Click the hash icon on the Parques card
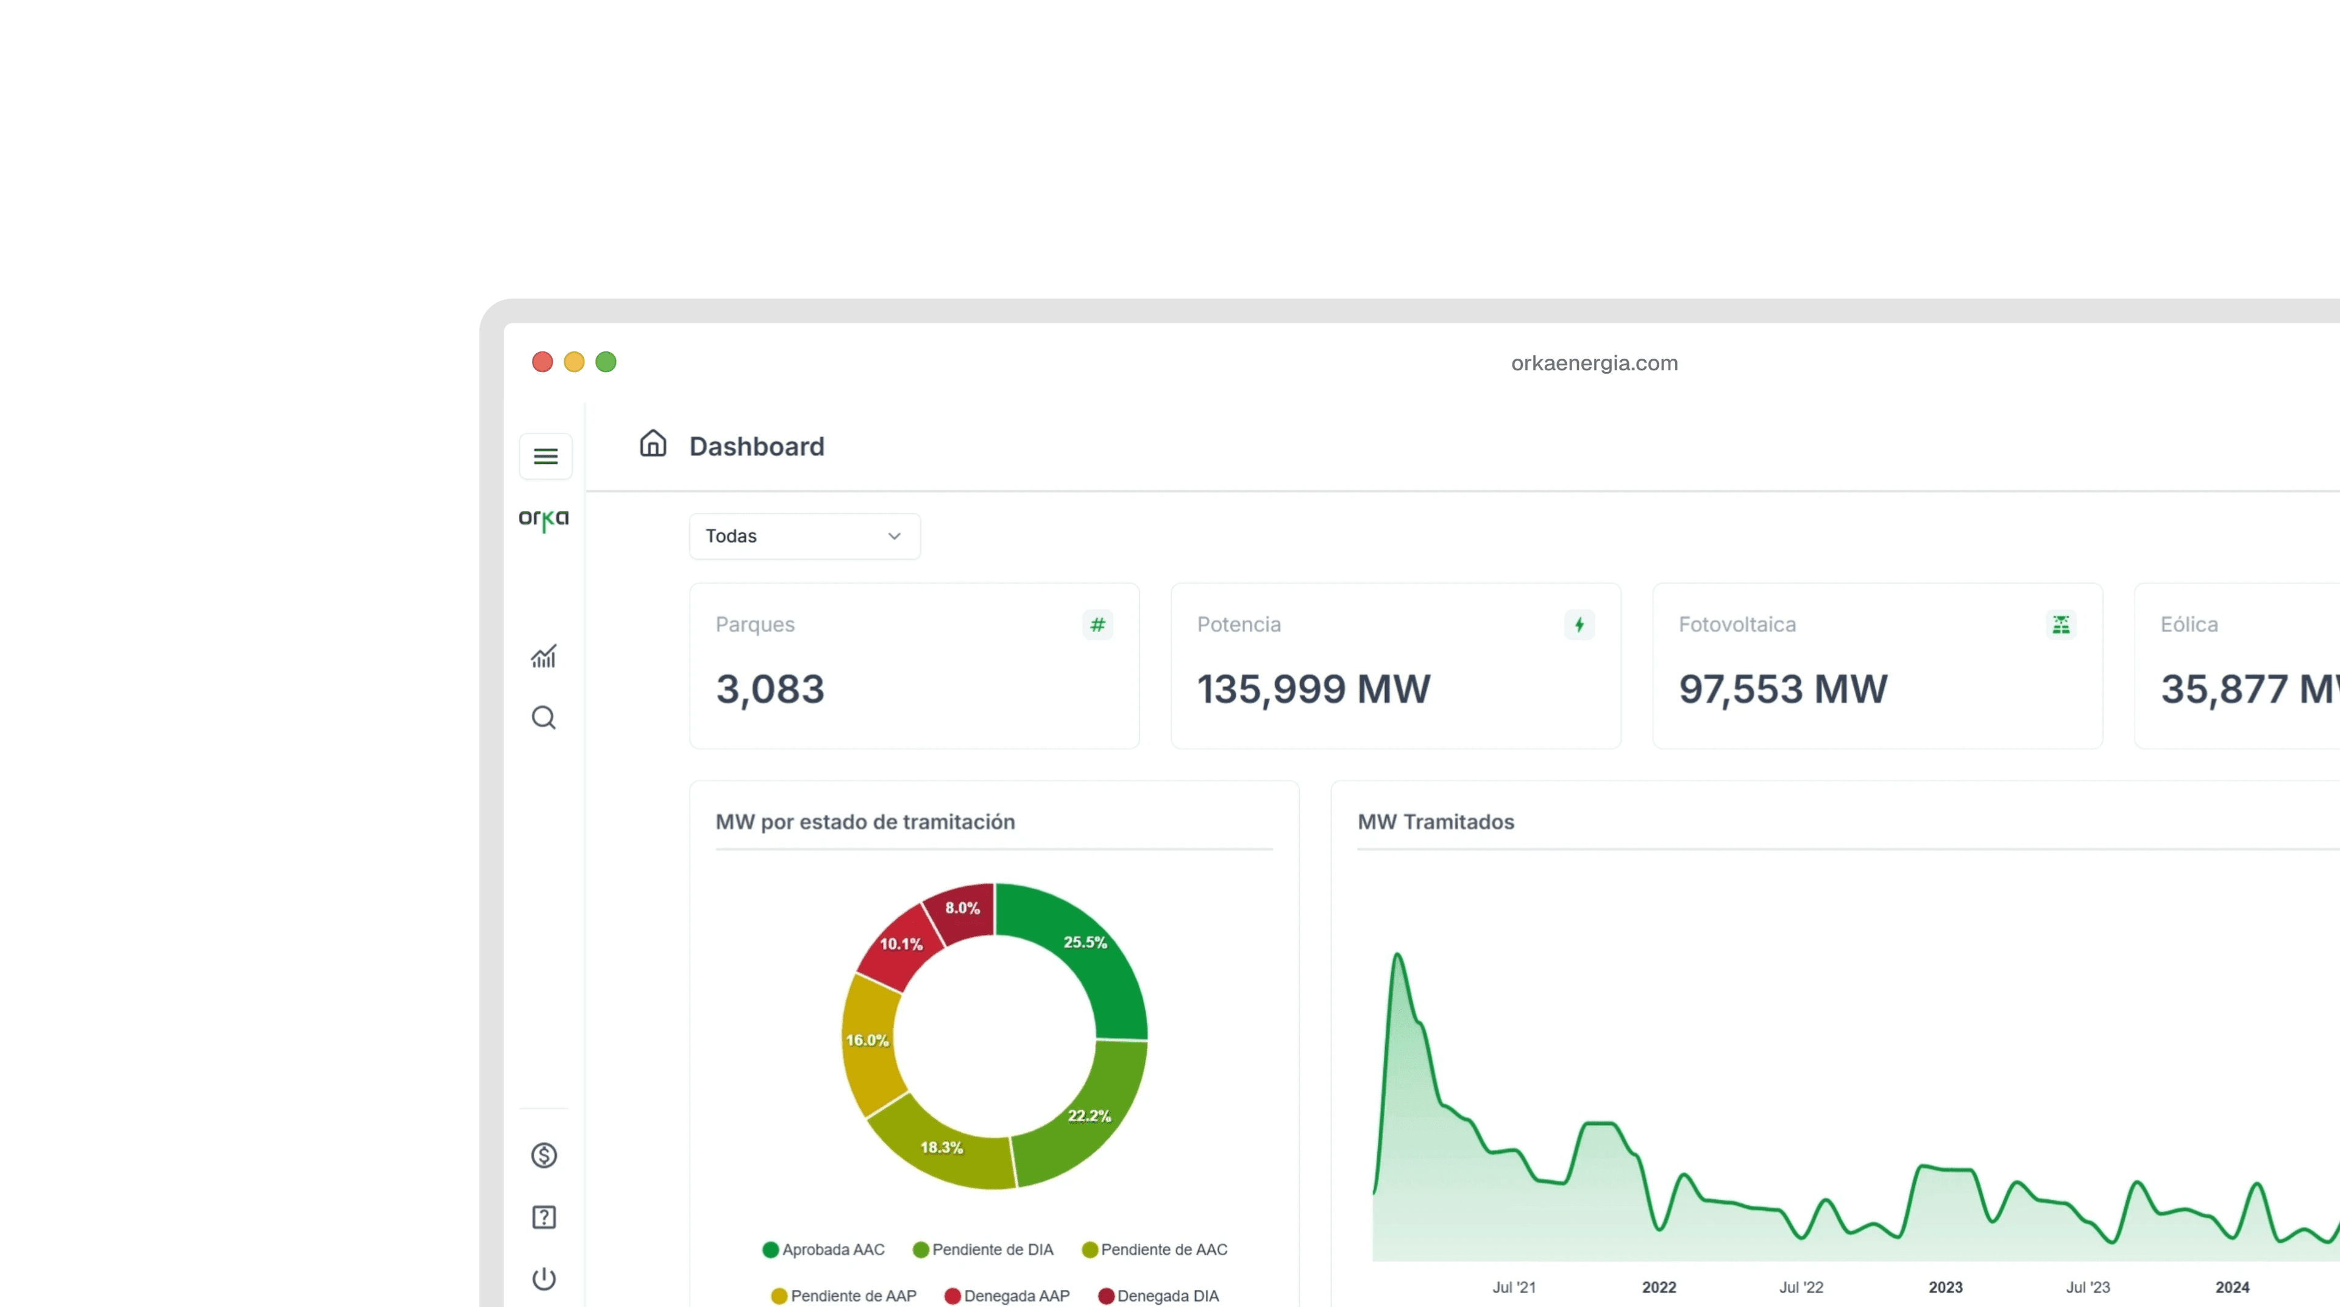Screen dimensions: 2340x1307 pyautogui.click(x=1097, y=624)
